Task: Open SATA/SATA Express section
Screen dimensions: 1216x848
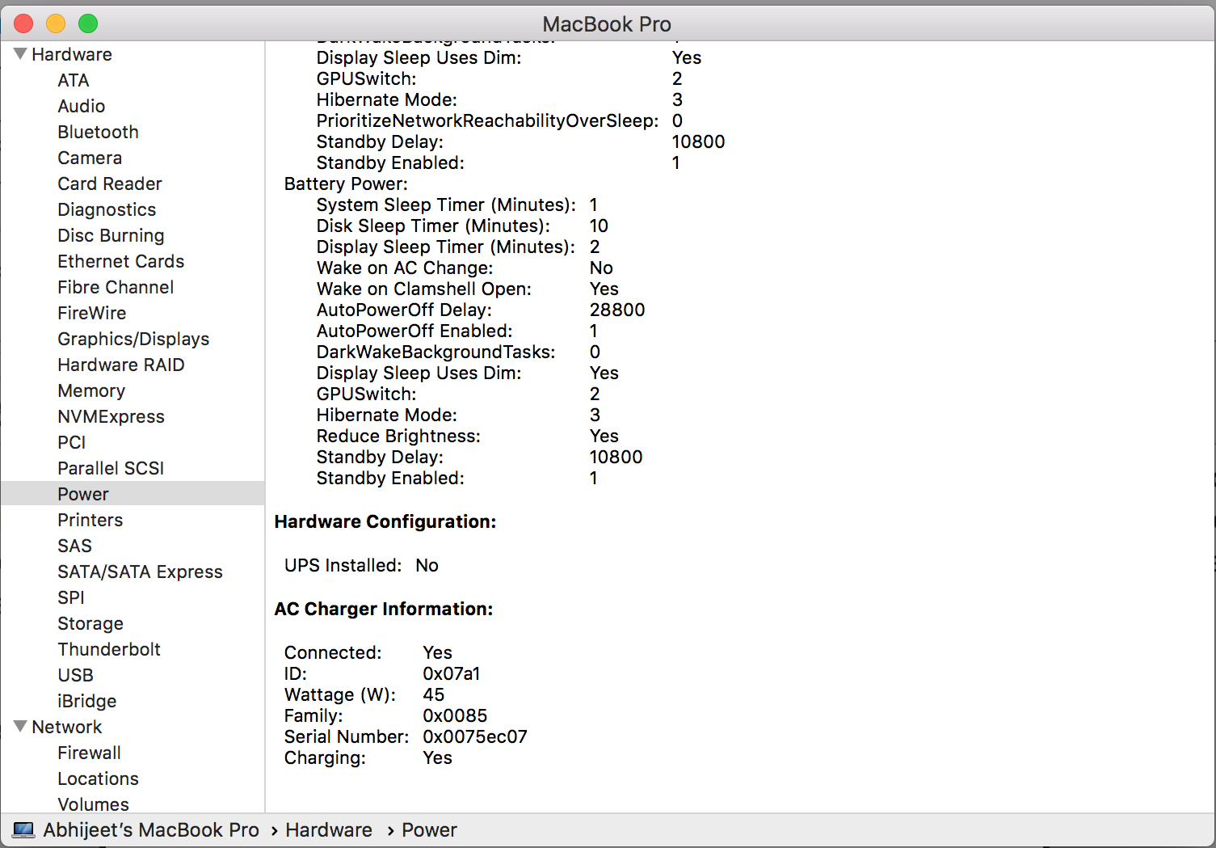Action: [x=140, y=572]
